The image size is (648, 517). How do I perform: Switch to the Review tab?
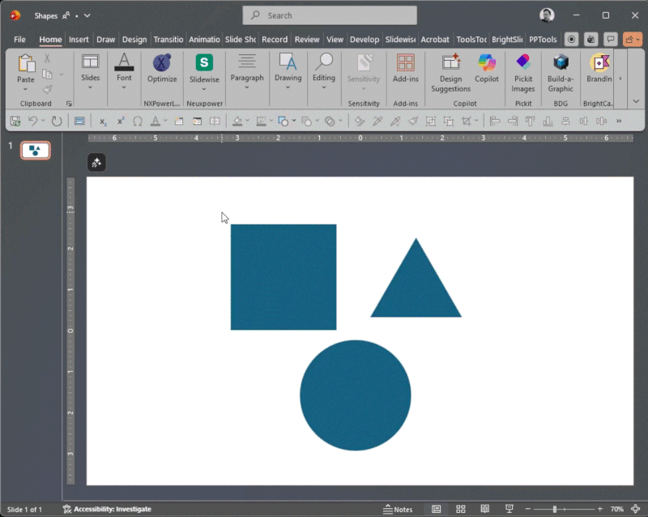(307, 40)
